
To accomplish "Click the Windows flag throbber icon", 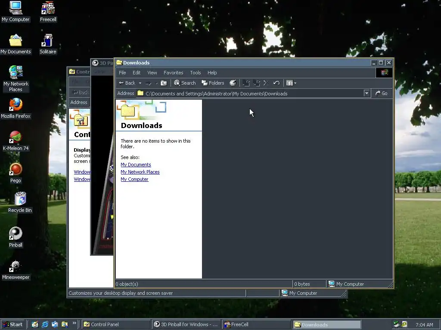I will (x=384, y=73).
